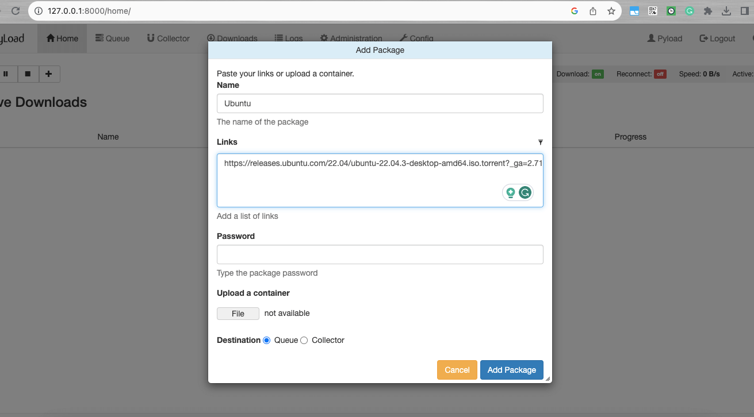Click the site info icon before URL
The width and height of the screenshot is (754, 417).
tap(39, 11)
